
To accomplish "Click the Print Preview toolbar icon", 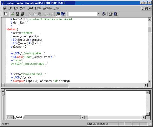I will 115,14.
